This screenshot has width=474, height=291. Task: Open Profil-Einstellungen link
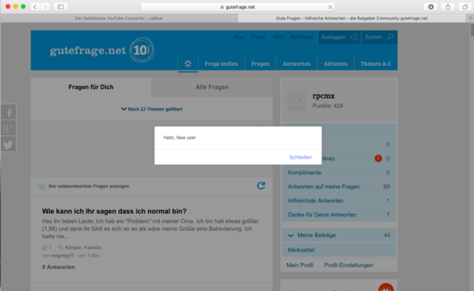(349, 265)
